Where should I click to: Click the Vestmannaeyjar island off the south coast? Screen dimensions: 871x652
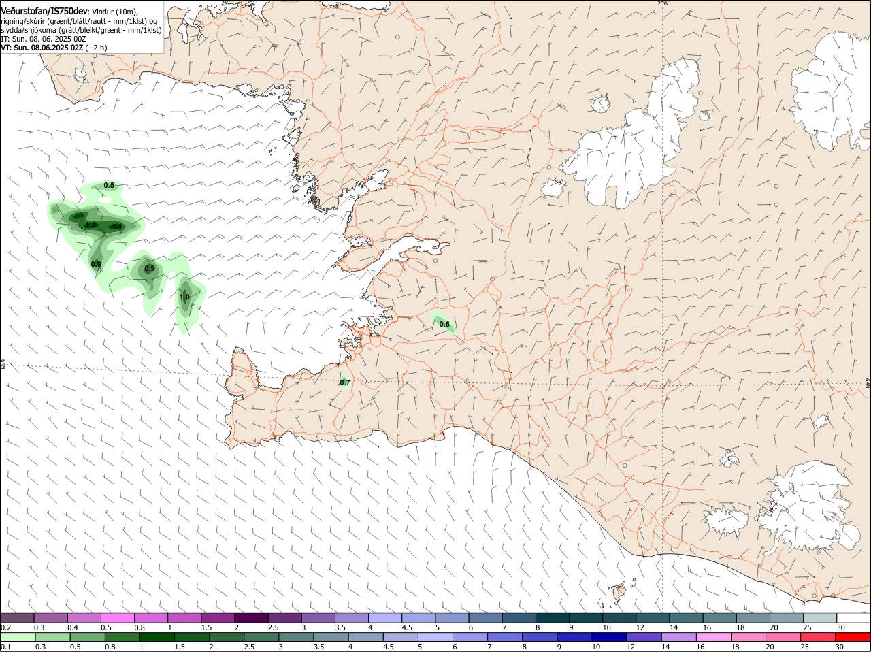coord(619,593)
